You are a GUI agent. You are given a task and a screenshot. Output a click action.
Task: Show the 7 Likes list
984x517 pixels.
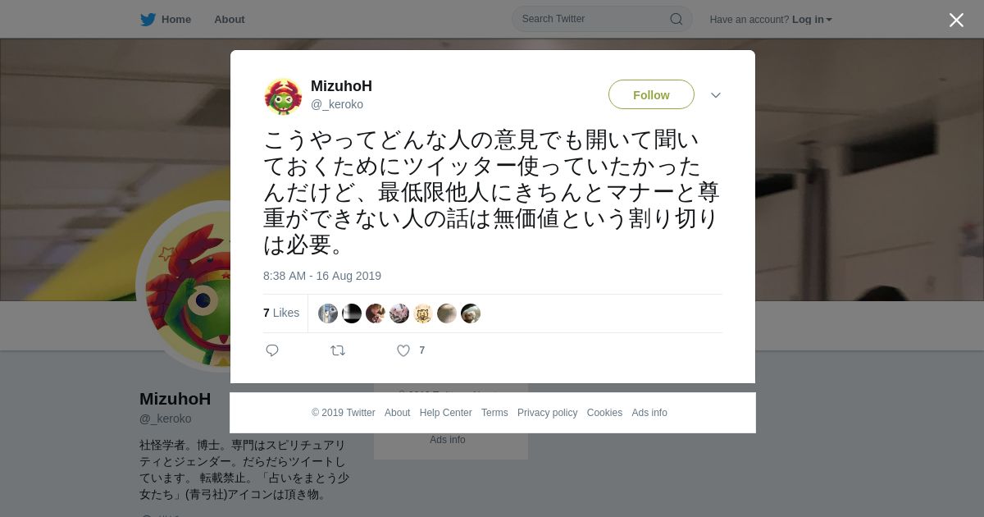pos(281,313)
